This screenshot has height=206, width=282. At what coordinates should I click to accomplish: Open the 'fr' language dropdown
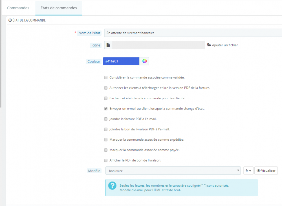click(x=248, y=170)
